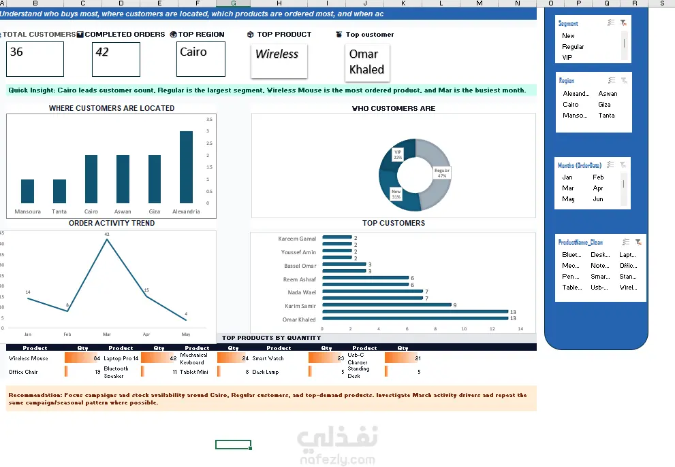Toggle multi-select in the Segment slicer

coord(611,22)
